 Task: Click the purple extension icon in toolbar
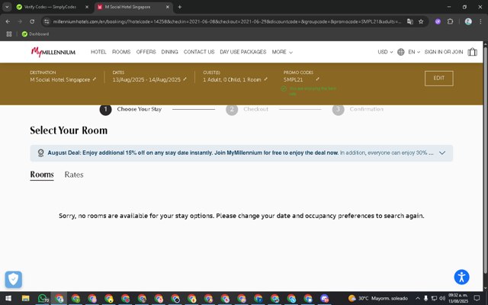point(438,21)
